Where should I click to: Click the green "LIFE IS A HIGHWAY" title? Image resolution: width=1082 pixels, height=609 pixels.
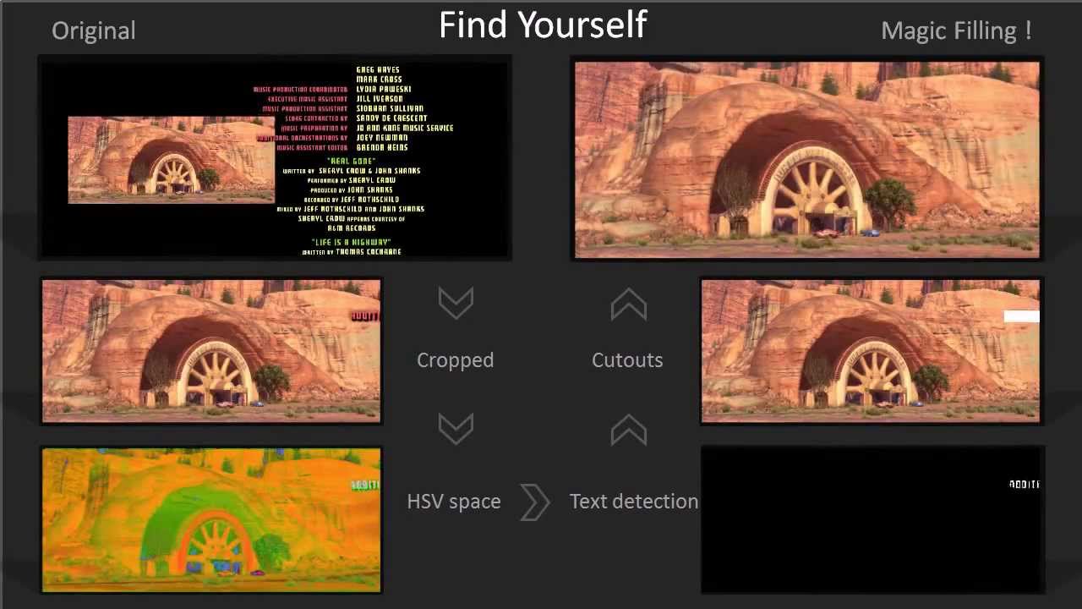point(351,242)
